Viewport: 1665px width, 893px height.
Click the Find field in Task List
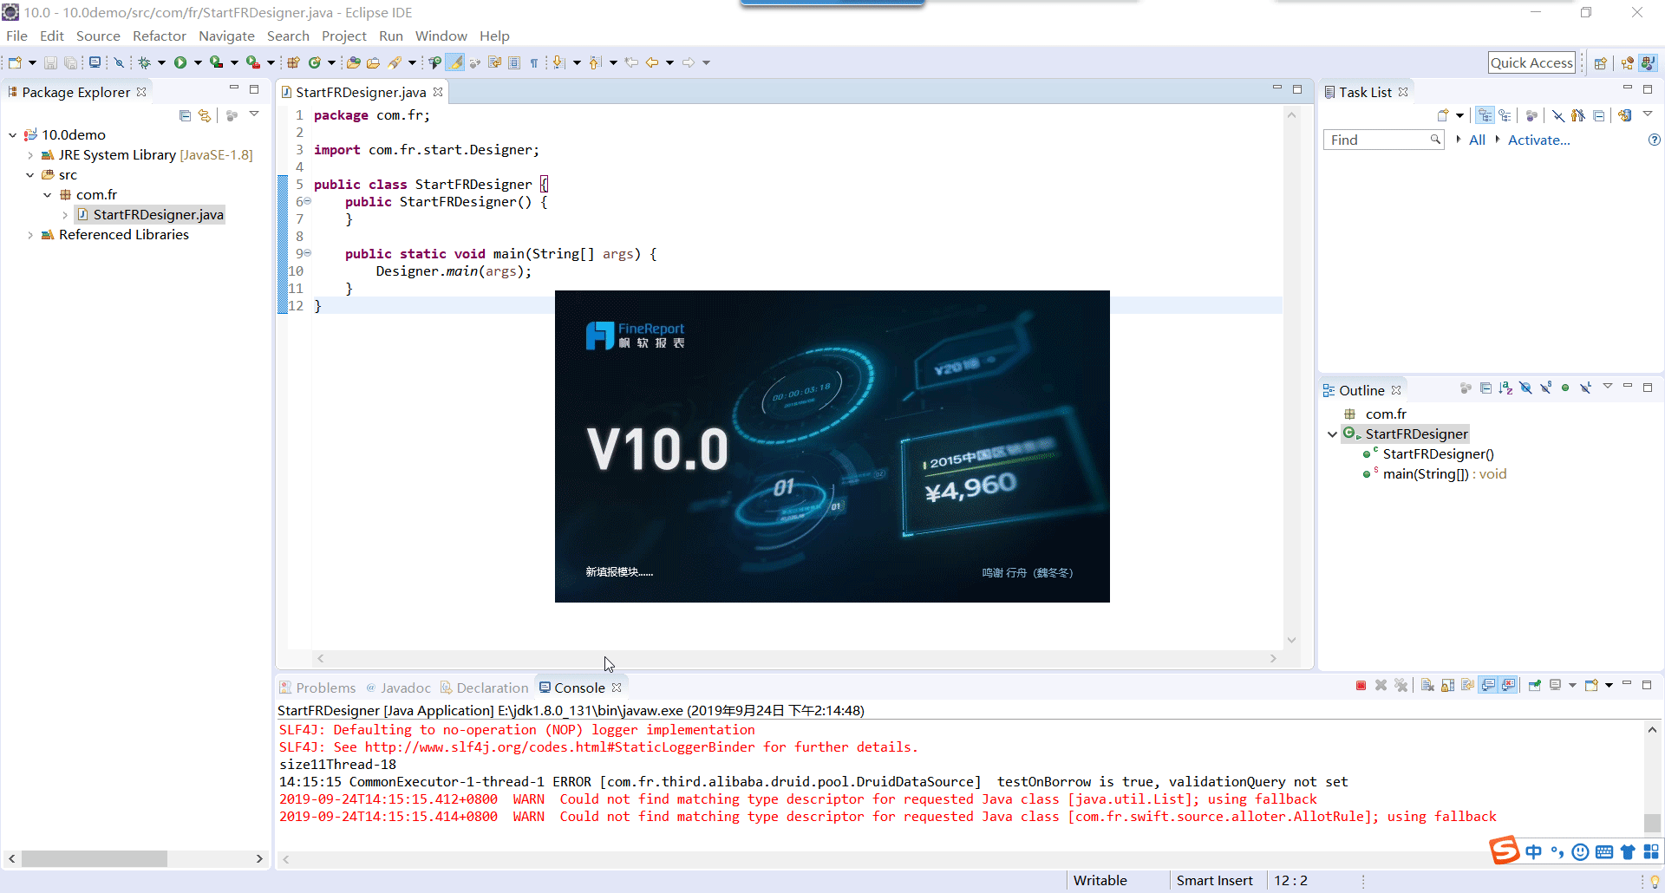coord(1383,140)
